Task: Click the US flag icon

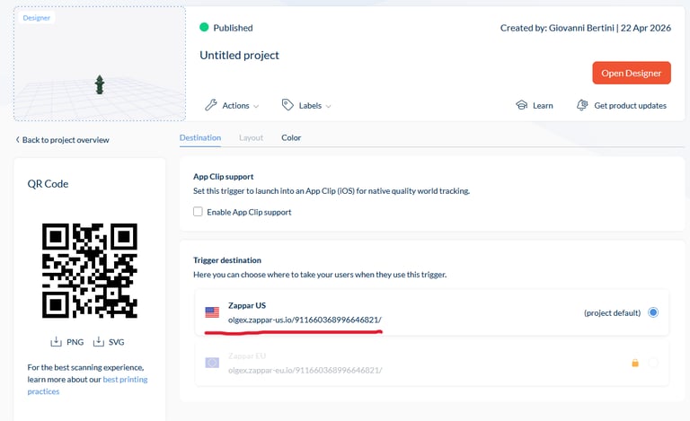Action: (x=212, y=312)
